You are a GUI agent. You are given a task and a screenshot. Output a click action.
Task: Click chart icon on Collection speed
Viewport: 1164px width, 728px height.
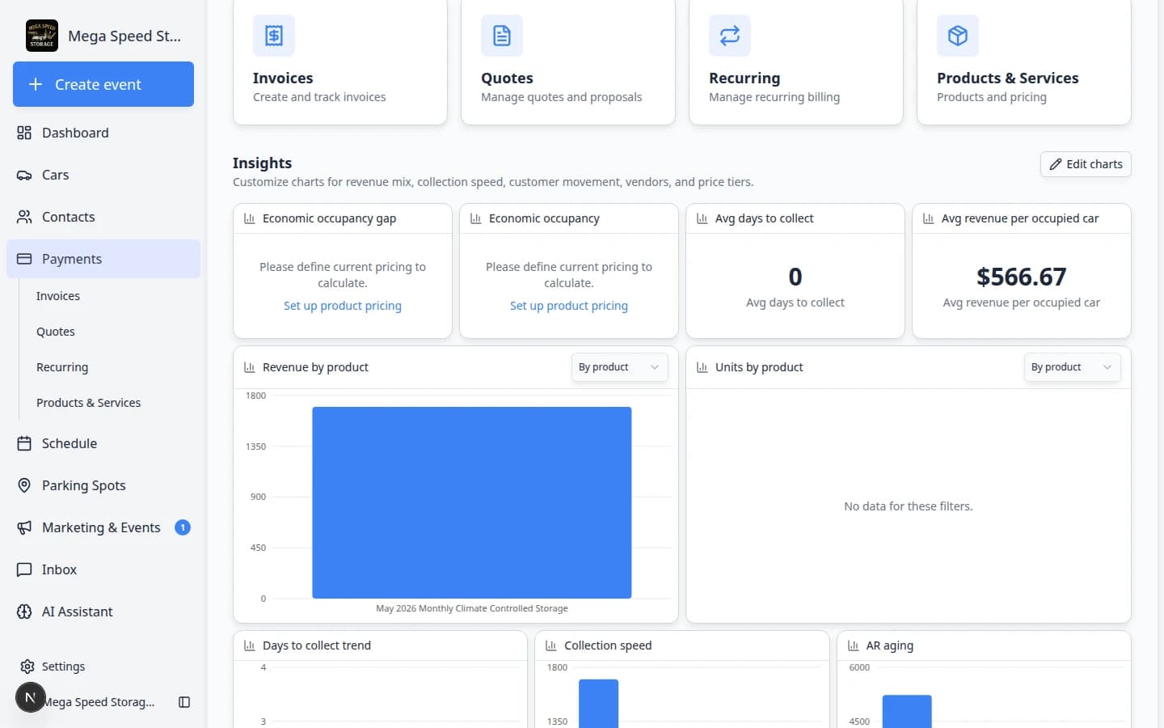551,645
